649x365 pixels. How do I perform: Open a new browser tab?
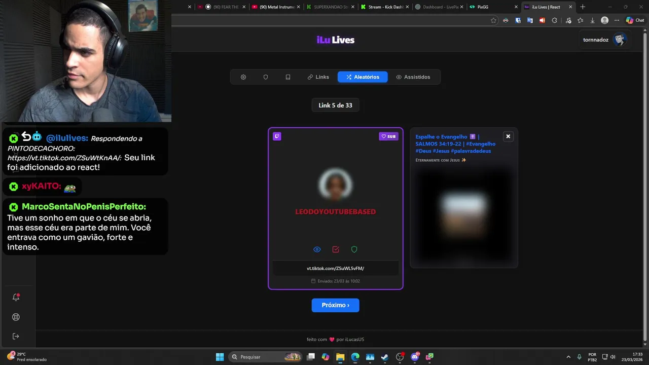[583, 7]
